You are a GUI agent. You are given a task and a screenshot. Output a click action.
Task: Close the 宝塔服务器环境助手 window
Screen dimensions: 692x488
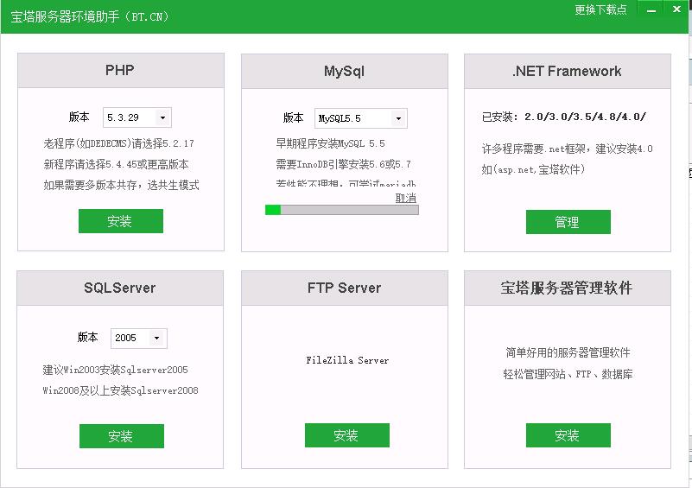(676, 10)
